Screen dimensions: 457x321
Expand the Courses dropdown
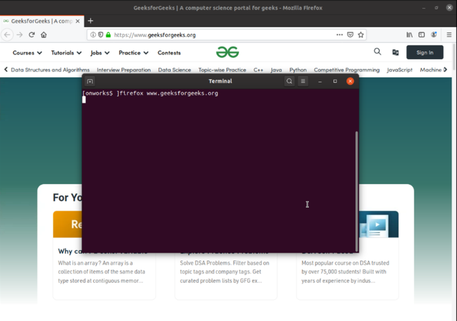click(x=27, y=53)
